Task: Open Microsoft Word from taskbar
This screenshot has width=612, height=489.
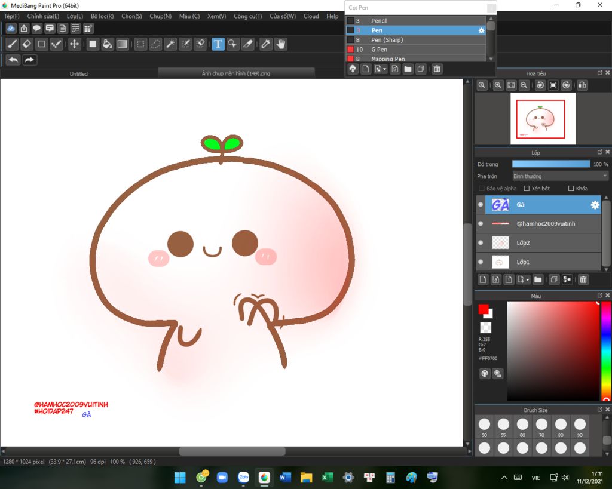Action: [285, 477]
